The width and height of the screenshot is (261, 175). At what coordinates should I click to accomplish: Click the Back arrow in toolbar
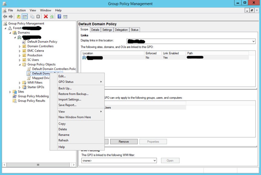click(x=5, y=17)
